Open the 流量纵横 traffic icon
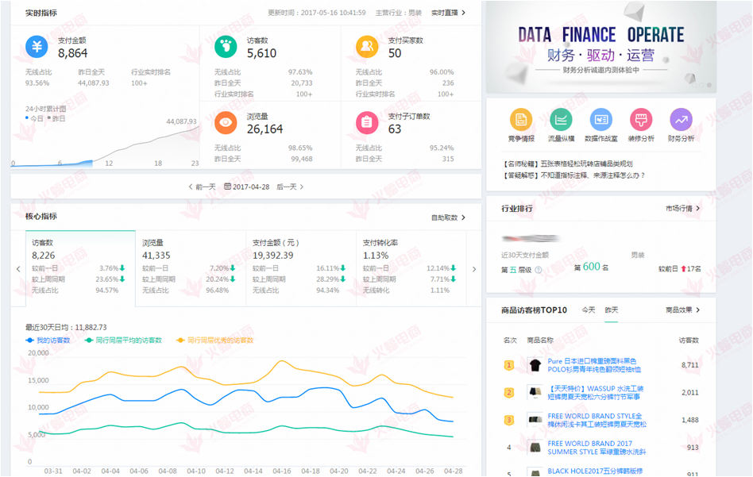This screenshot has height=477, width=753. point(561,120)
